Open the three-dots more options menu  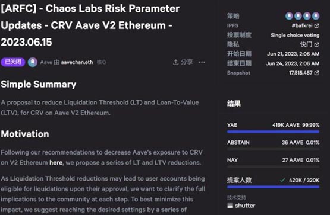pyautogui.click(x=202, y=62)
